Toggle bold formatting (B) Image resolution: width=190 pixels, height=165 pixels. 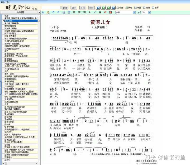tap(90, 12)
